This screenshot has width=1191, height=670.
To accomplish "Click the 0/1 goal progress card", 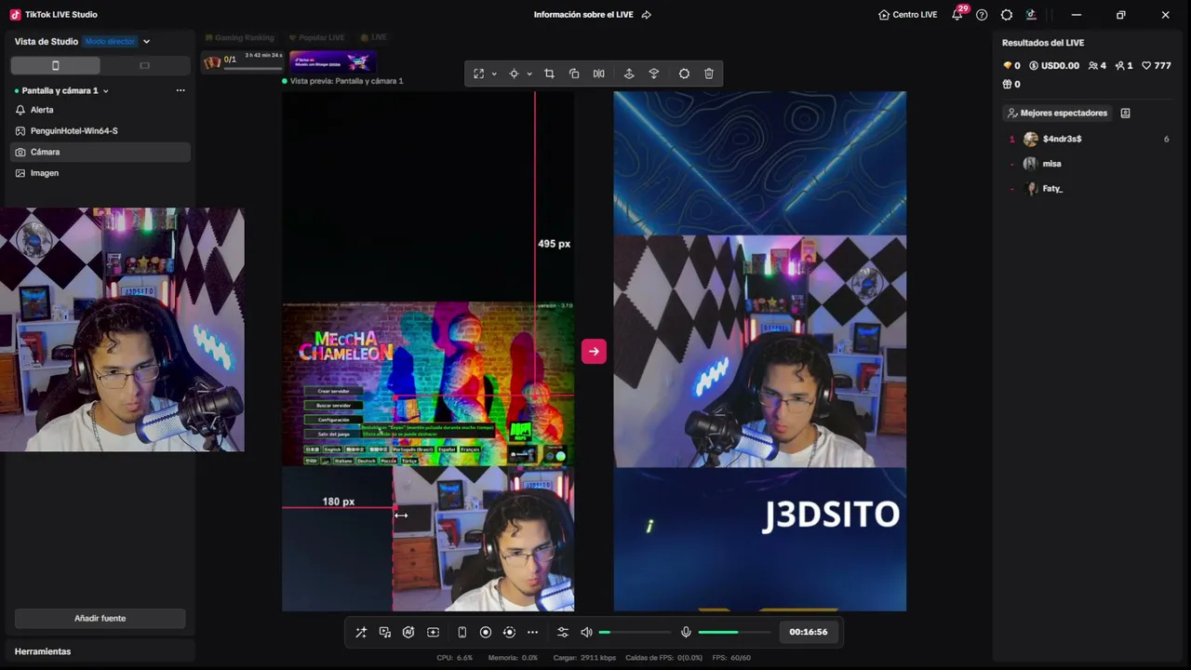I will [x=244, y=61].
